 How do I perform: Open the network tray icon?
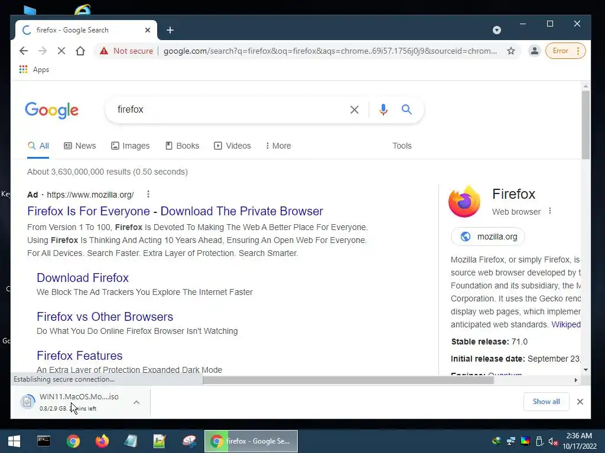tap(511, 441)
